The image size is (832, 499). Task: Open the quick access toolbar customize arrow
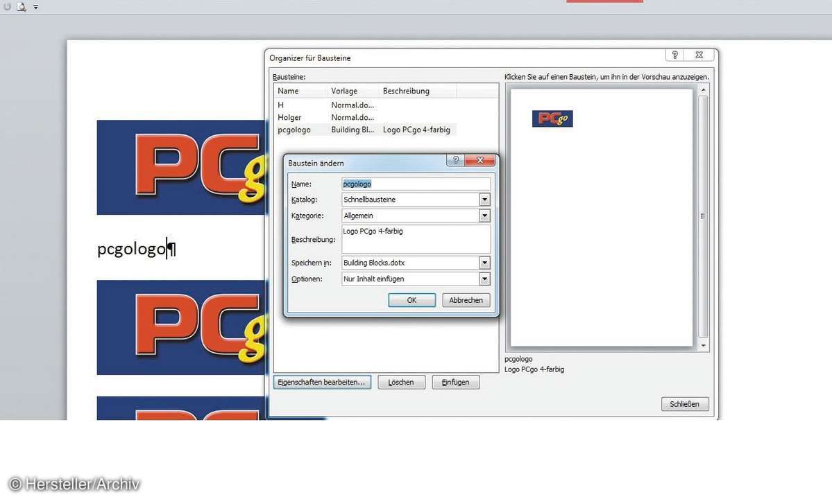tap(35, 7)
